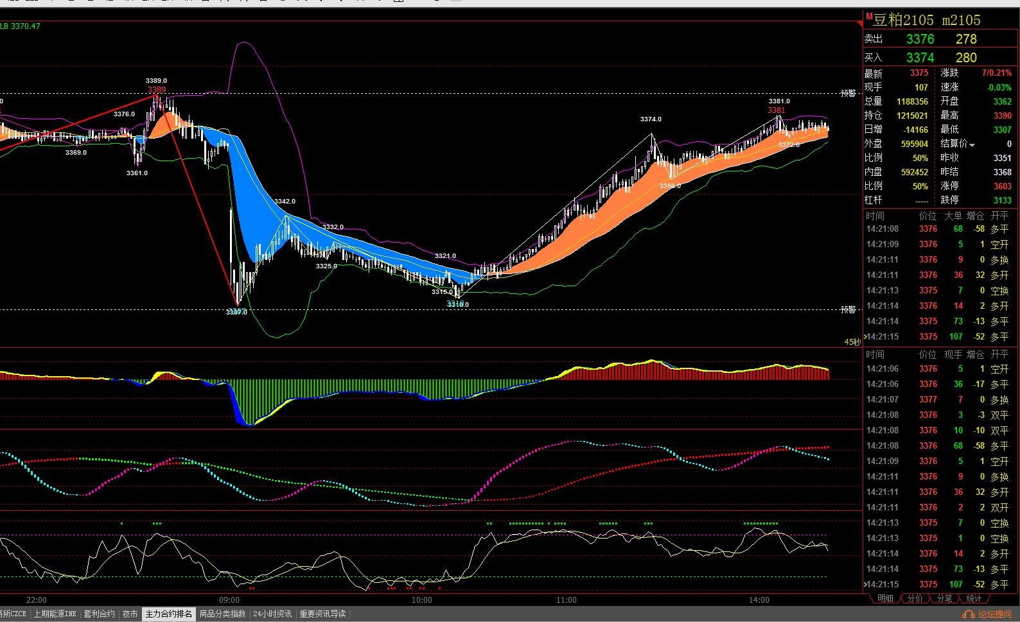The image size is (1020, 622).
Task: Click the lower 预警 alert line label
Action: (848, 310)
